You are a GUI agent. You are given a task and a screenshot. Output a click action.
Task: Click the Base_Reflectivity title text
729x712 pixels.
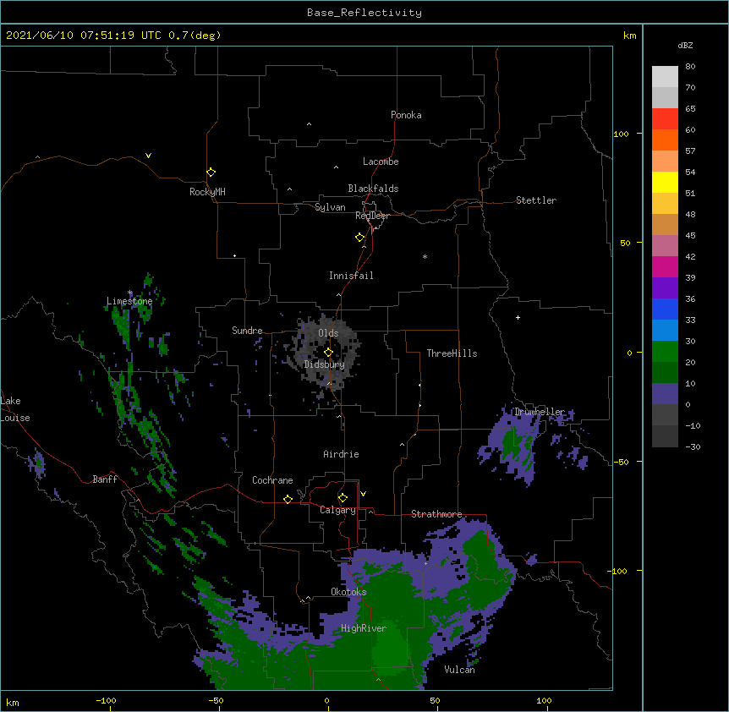(x=364, y=13)
